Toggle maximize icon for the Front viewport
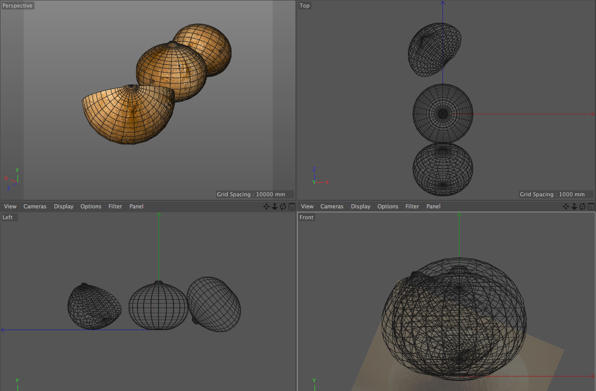The height and width of the screenshot is (391, 596). 591,206
